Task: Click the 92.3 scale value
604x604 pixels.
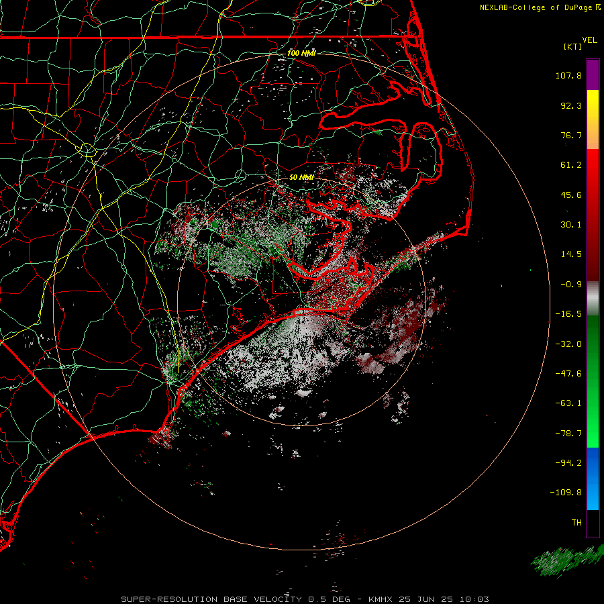Action: point(571,105)
